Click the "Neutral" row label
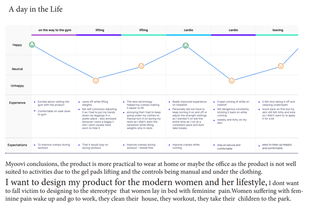The image size is (311, 207). (x=17, y=69)
